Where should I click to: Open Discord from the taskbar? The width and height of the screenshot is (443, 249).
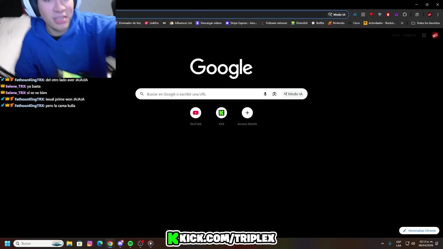tap(120, 243)
